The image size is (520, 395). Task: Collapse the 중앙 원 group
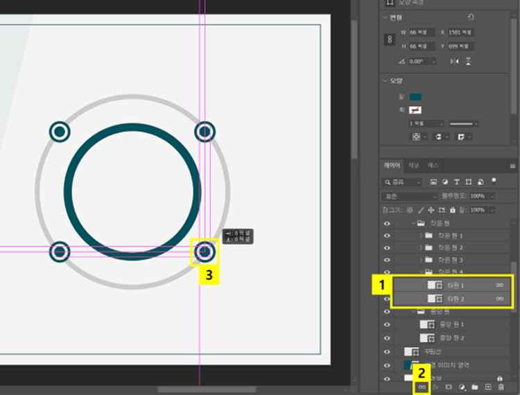click(413, 311)
